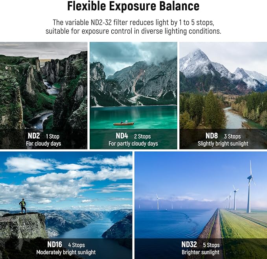The height and width of the screenshot is (259, 267).
Task: Click the 'Brighter sunlight' caption
Action: click(201, 252)
